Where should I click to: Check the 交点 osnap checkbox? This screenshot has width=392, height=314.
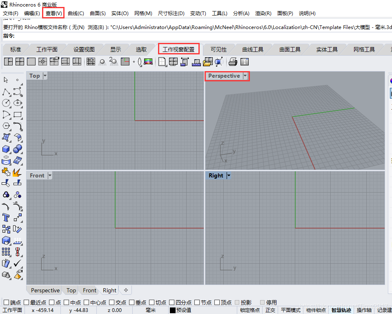click(x=111, y=302)
